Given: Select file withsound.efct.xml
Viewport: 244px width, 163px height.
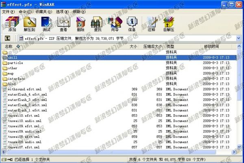Looking at the screenshot, I should tap(24, 89).
